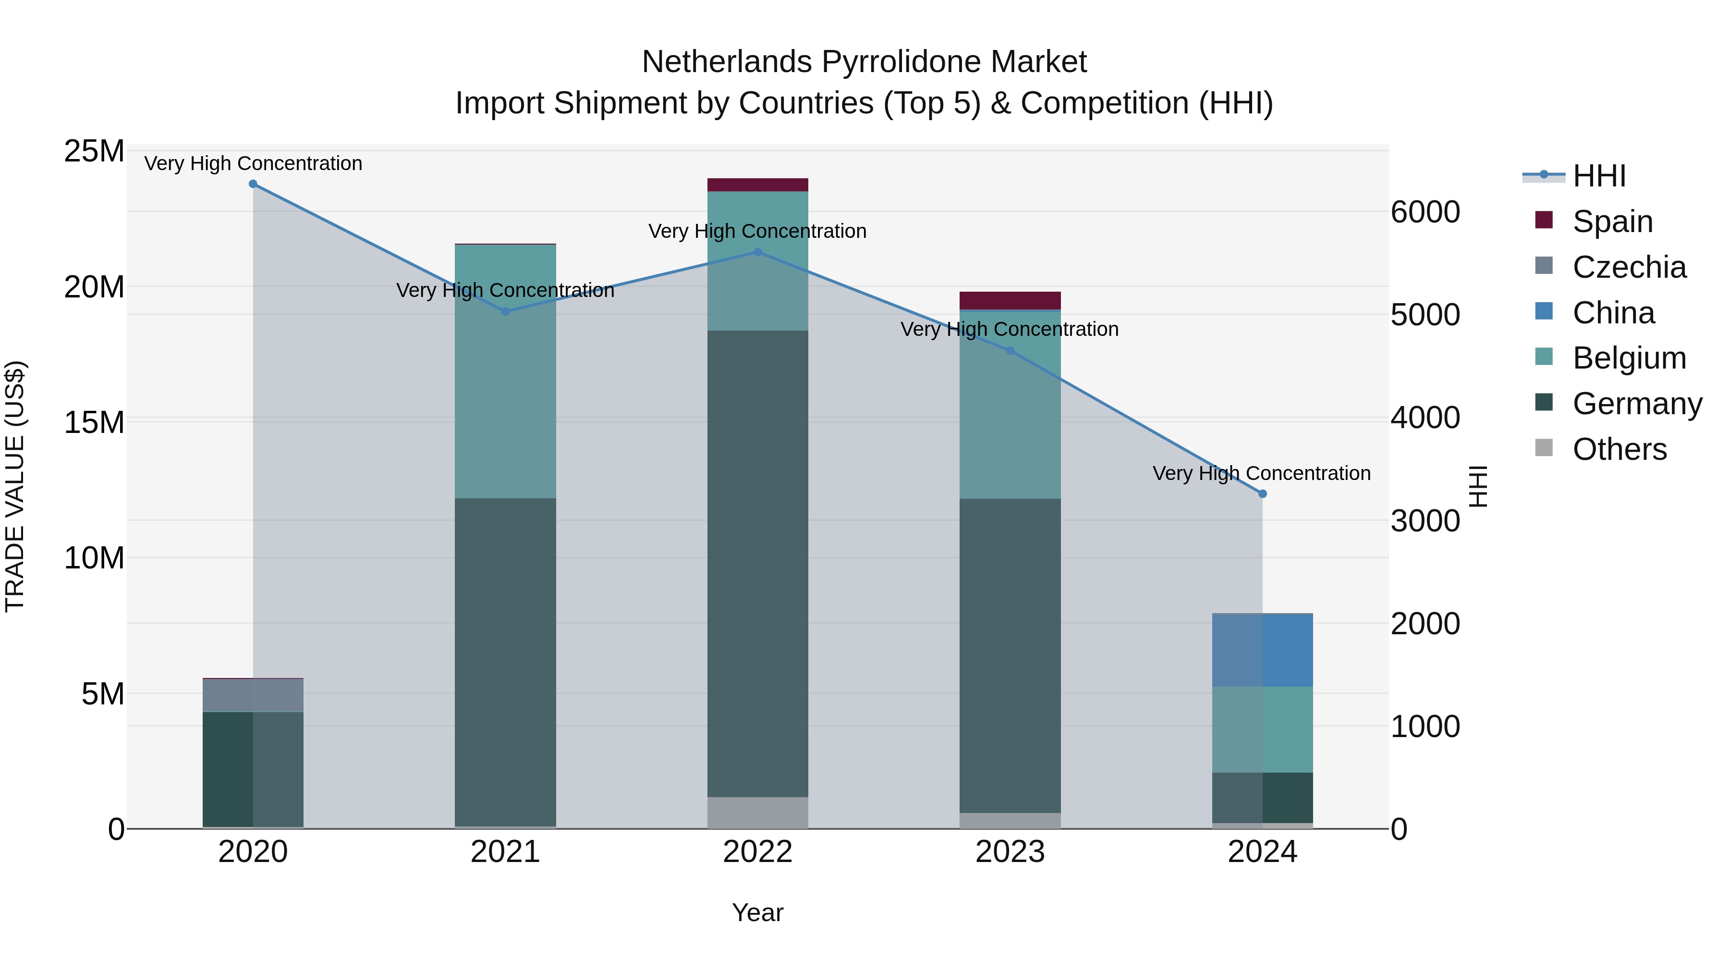
Task: Click the Import Shipment by Countries subtitle
Action: pyautogui.click(x=864, y=103)
